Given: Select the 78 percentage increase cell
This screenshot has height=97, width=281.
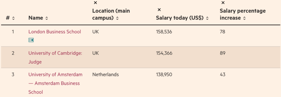Looking at the screenshot, I should (222, 32).
